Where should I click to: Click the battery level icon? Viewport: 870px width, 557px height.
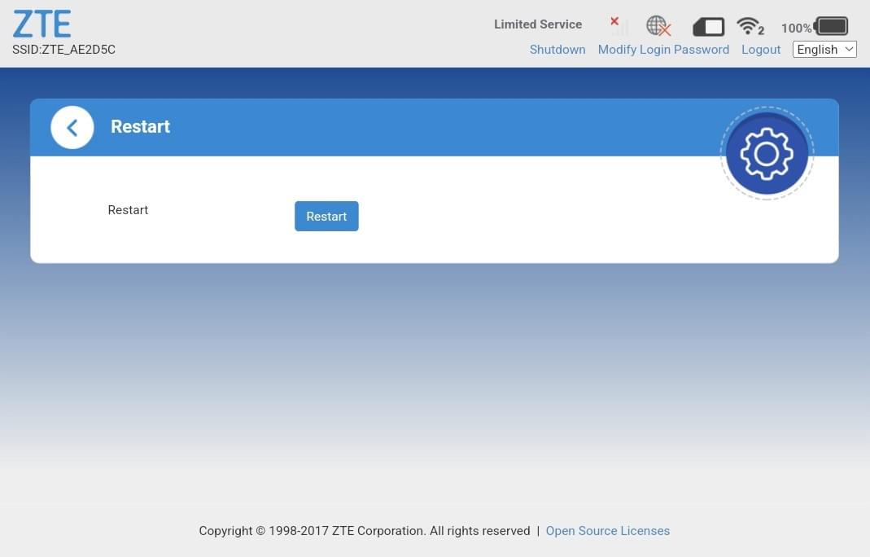(x=831, y=26)
